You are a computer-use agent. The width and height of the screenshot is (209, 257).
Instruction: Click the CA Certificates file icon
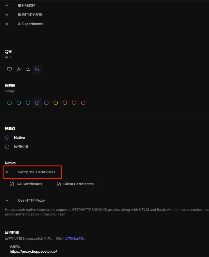(x=12, y=184)
